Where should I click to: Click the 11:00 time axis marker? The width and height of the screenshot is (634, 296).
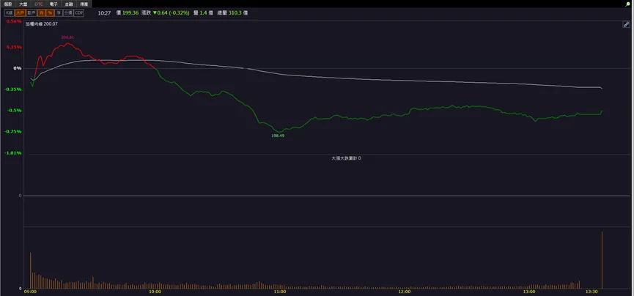tap(280, 292)
